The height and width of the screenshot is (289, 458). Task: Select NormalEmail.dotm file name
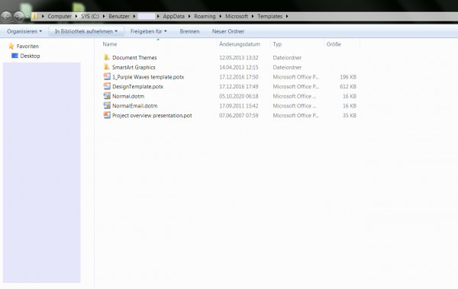[x=134, y=106]
